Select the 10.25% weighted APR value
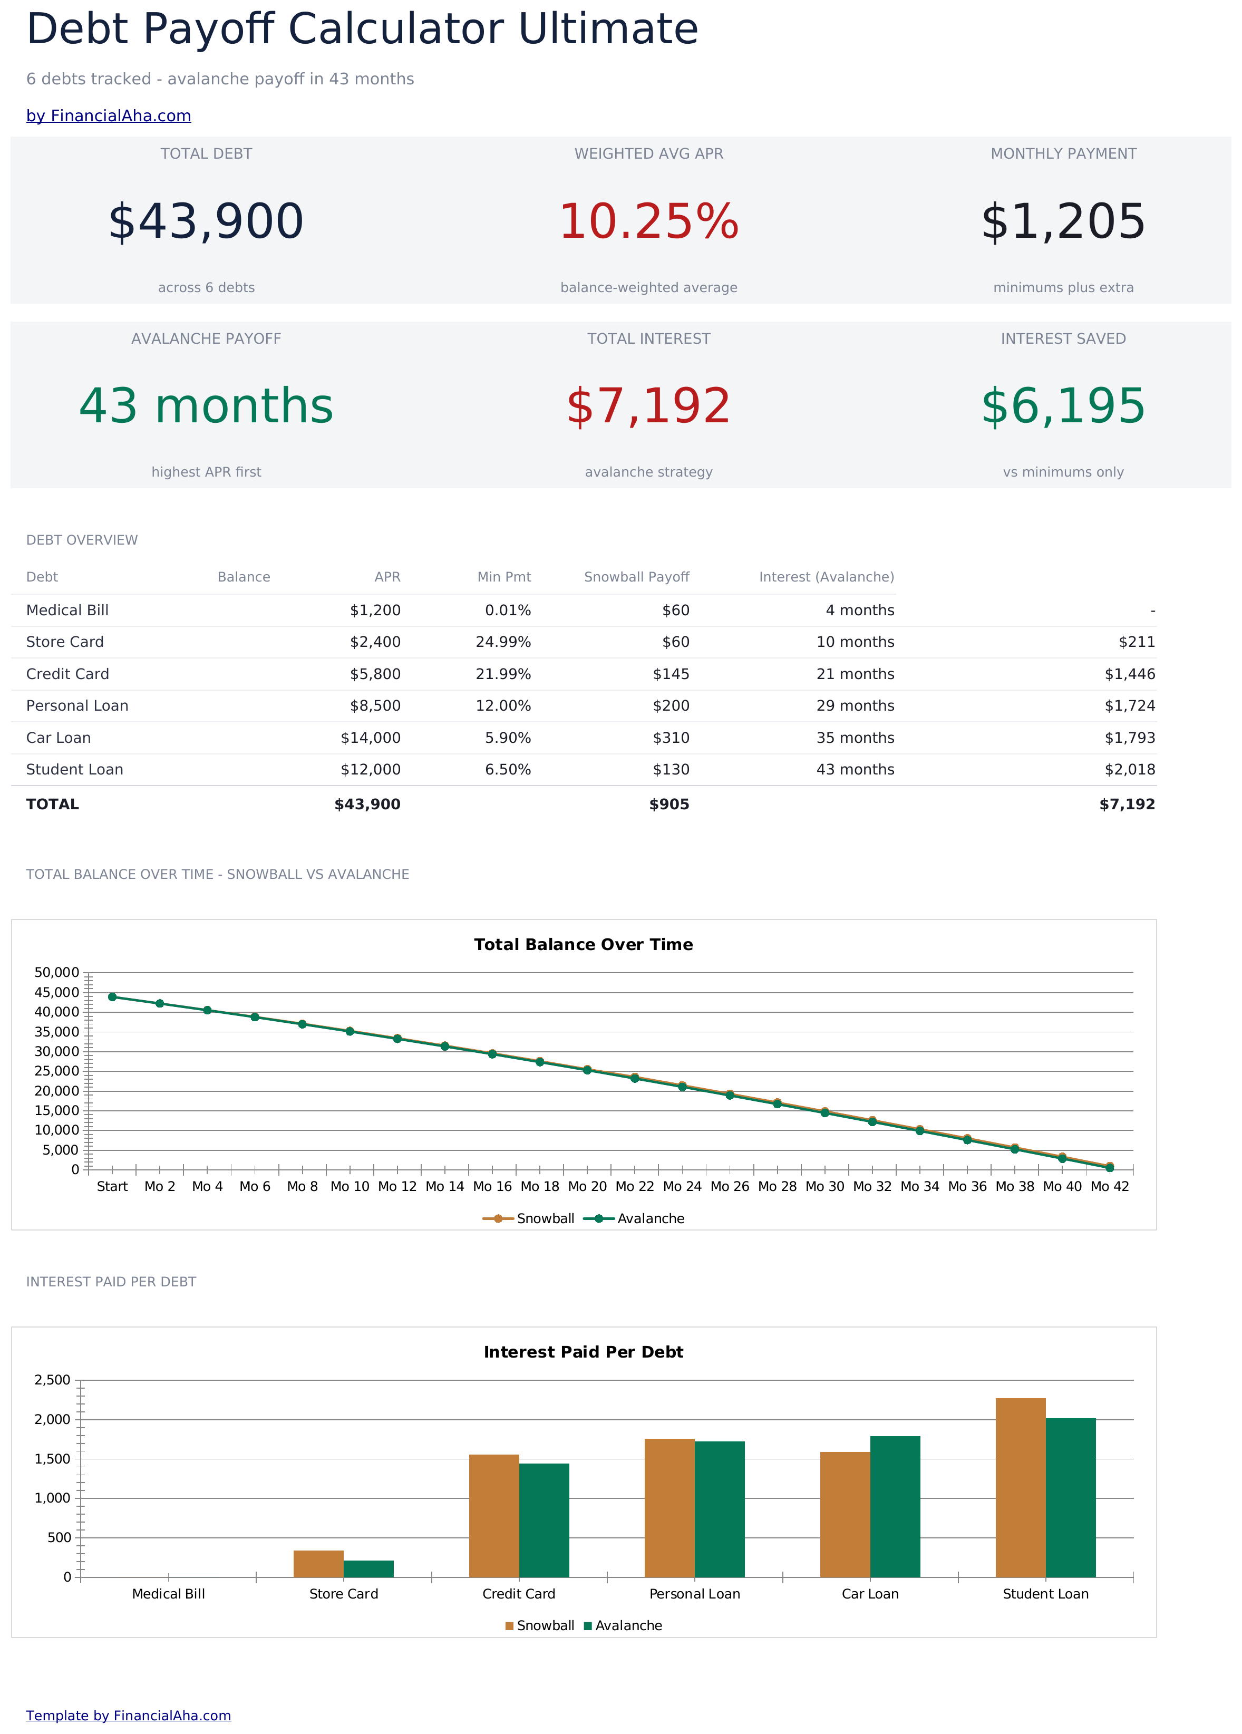This screenshot has height=1734, width=1242. [x=649, y=222]
